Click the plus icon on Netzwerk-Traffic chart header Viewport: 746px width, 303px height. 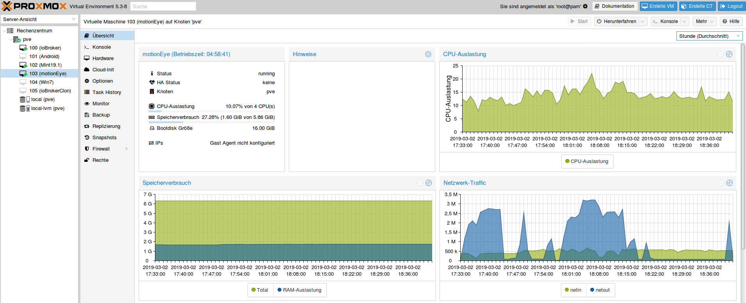[730, 183]
